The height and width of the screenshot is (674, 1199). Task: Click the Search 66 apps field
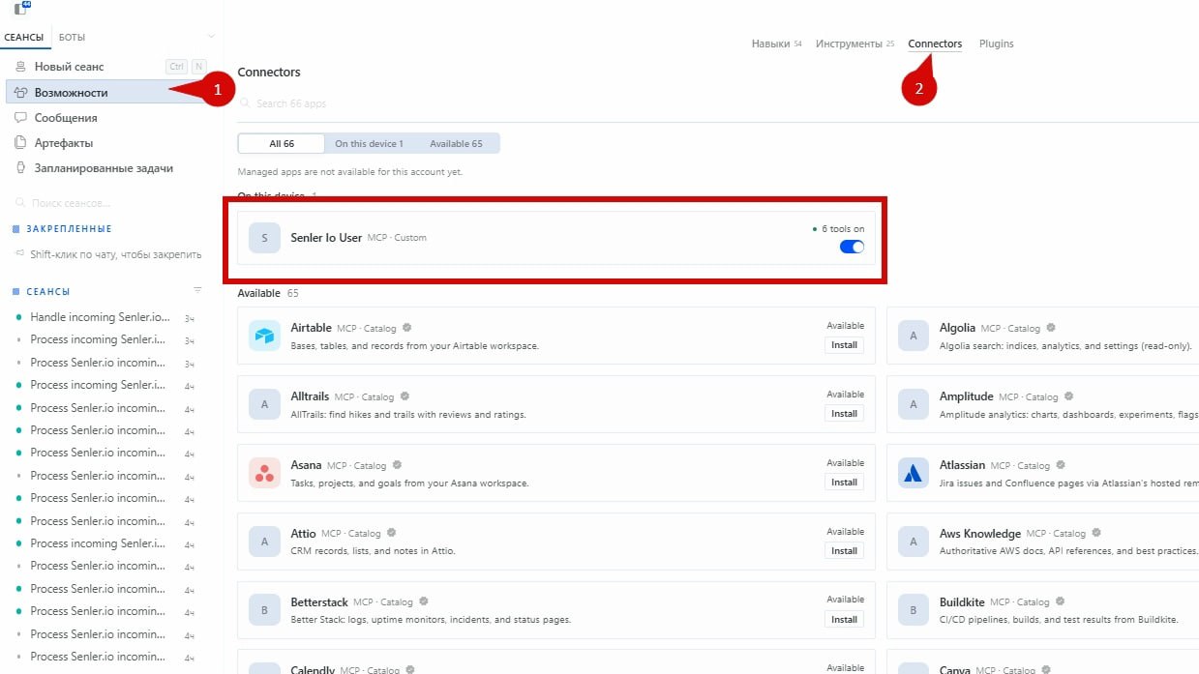[x=716, y=103]
